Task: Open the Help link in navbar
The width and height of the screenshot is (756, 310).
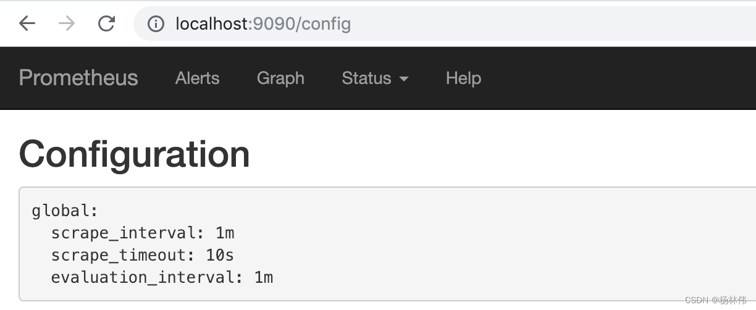Action: [x=463, y=78]
